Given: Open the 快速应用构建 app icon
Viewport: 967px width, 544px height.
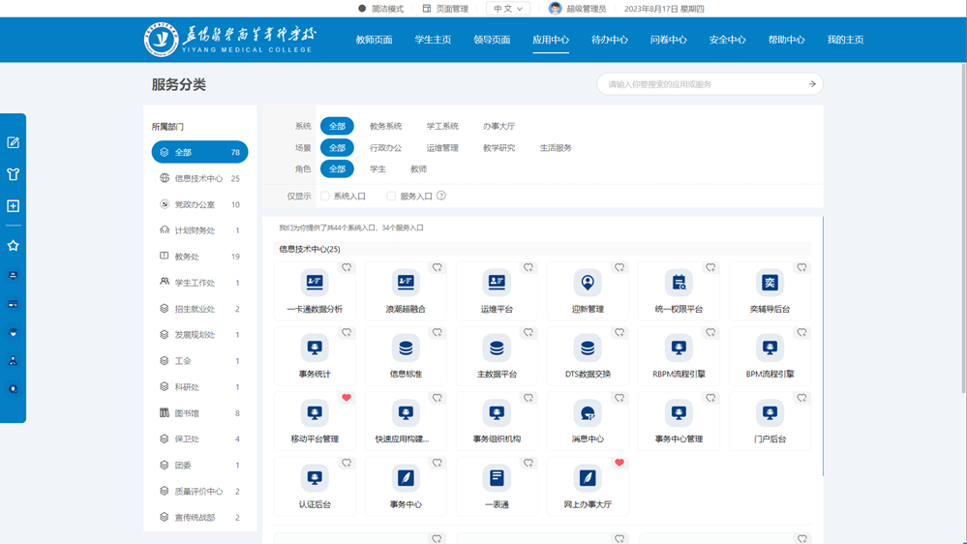Looking at the screenshot, I should click(406, 412).
